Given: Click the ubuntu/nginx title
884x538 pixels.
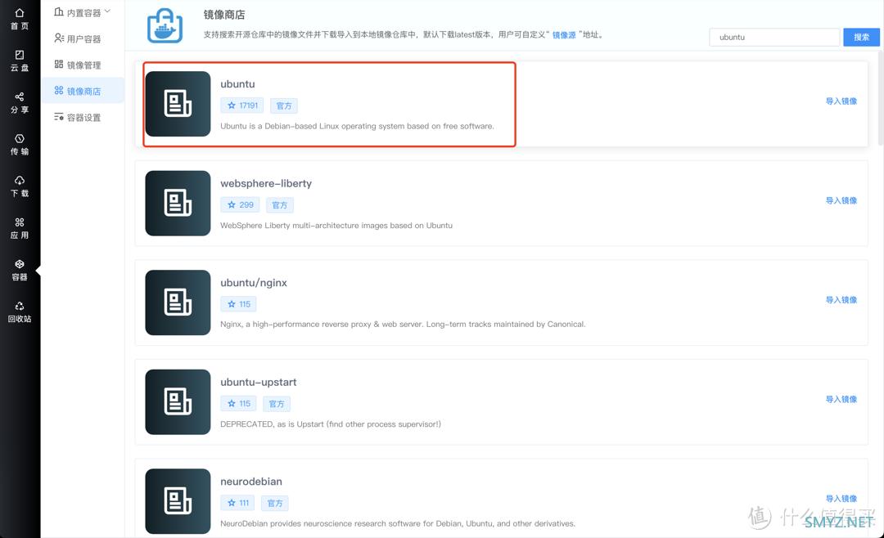Looking at the screenshot, I should [x=254, y=283].
